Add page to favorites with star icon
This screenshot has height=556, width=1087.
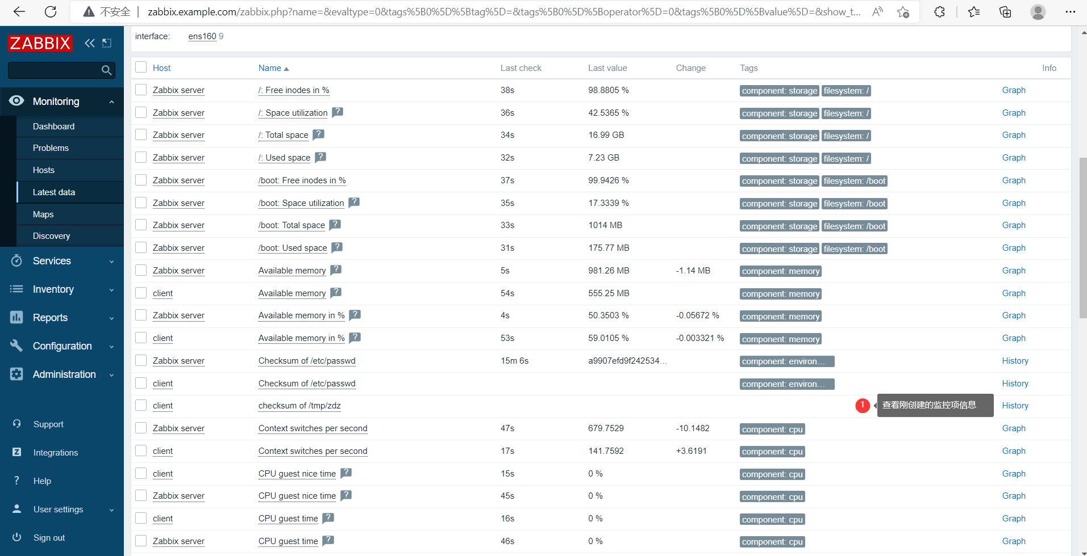coord(903,12)
